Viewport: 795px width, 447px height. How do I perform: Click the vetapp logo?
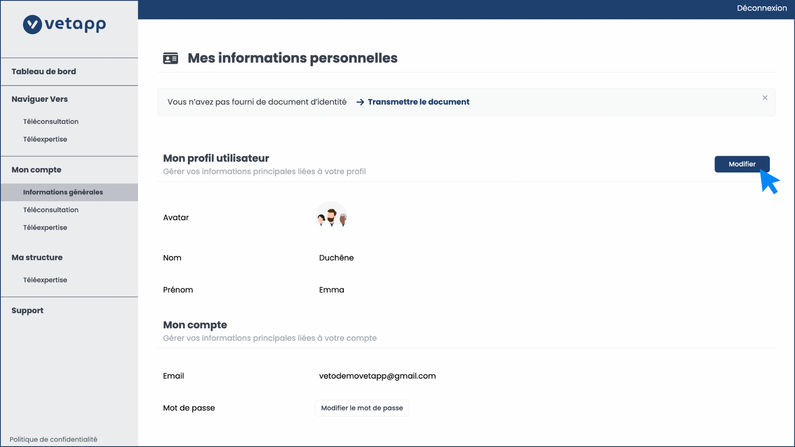coord(65,24)
